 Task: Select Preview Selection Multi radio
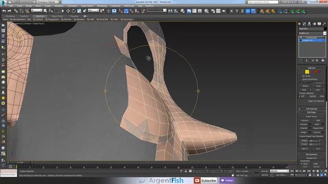318,96
